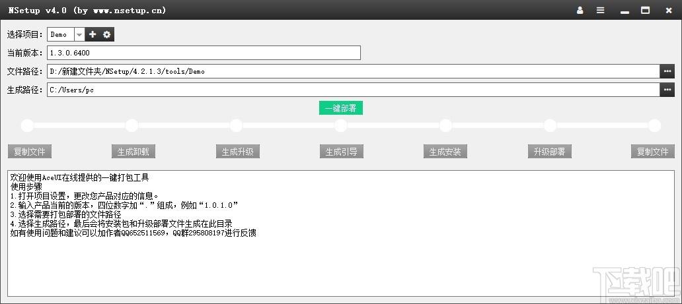Minimize the NSetup window

tap(625, 11)
